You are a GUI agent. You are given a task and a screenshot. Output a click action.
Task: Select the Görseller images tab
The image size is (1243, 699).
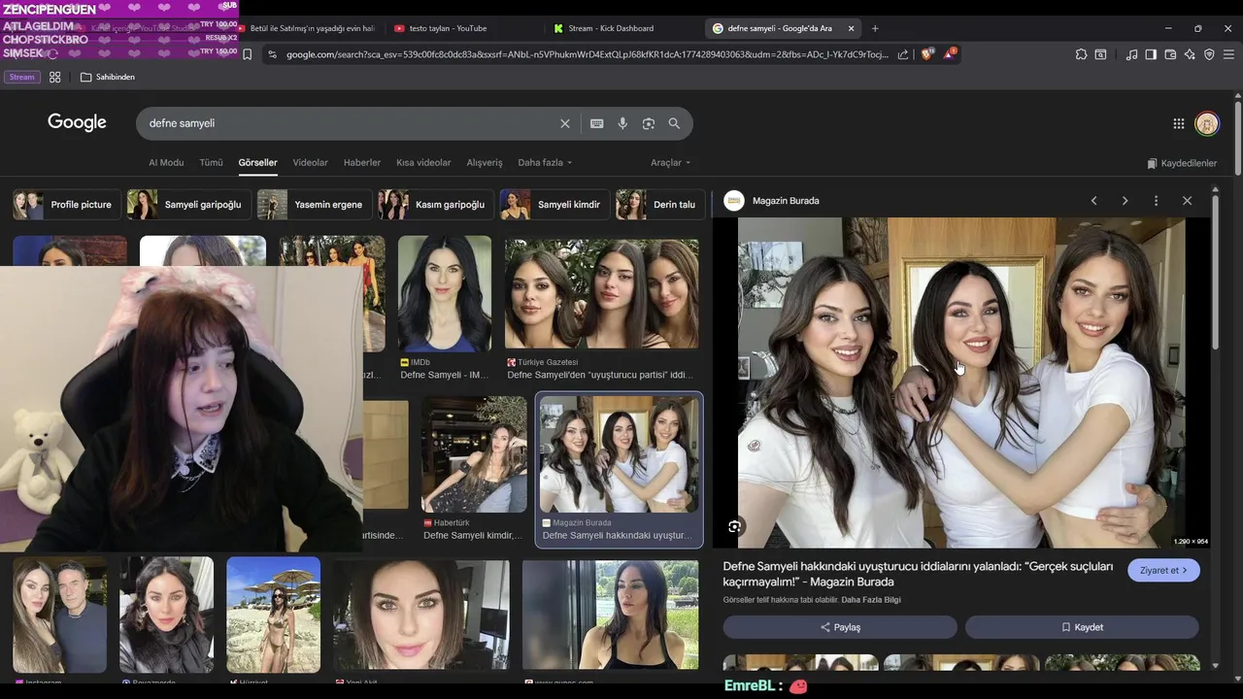[257, 162]
